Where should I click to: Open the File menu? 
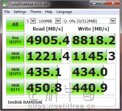point(7,12)
